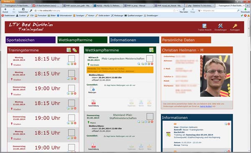251x153 pixels.
Task: Click Firefox Downloads arrow icon
Action: (x=245, y=10)
